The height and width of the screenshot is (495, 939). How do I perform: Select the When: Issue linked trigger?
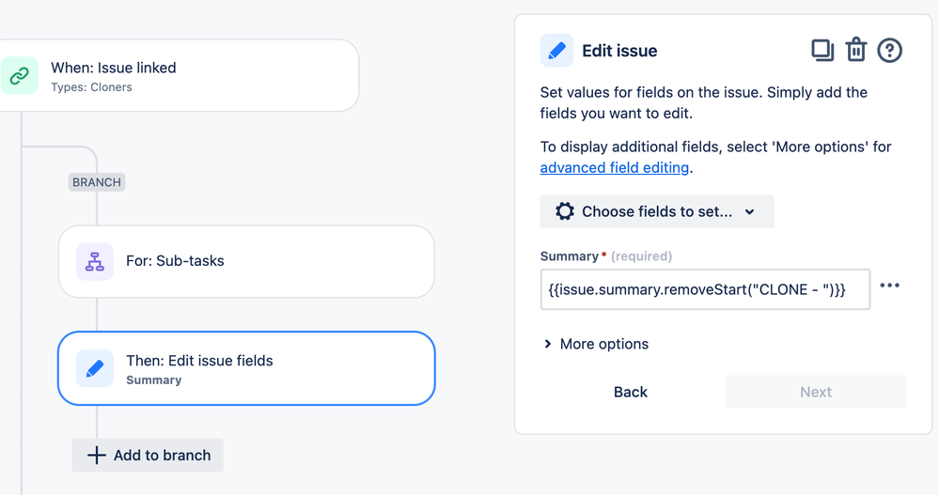click(x=178, y=75)
